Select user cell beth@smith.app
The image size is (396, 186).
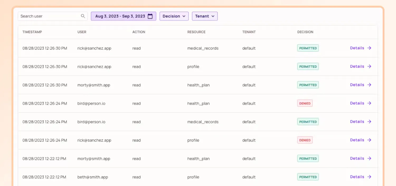tap(93, 177)
